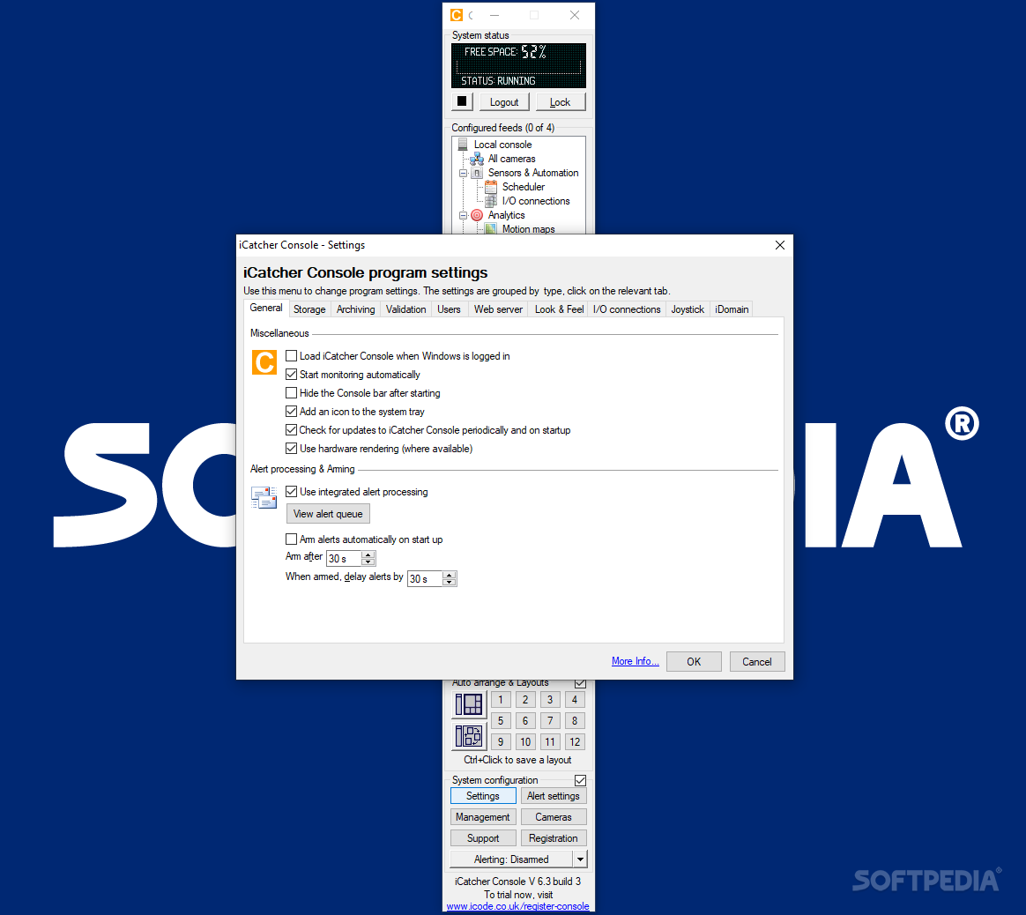Toggle the System configuration section checkbox
The image size is (1026, 915).
[x=580, y=780]
